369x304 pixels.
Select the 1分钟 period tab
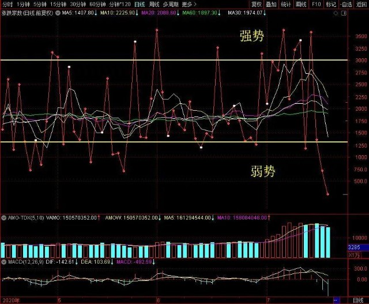(23, 4)
